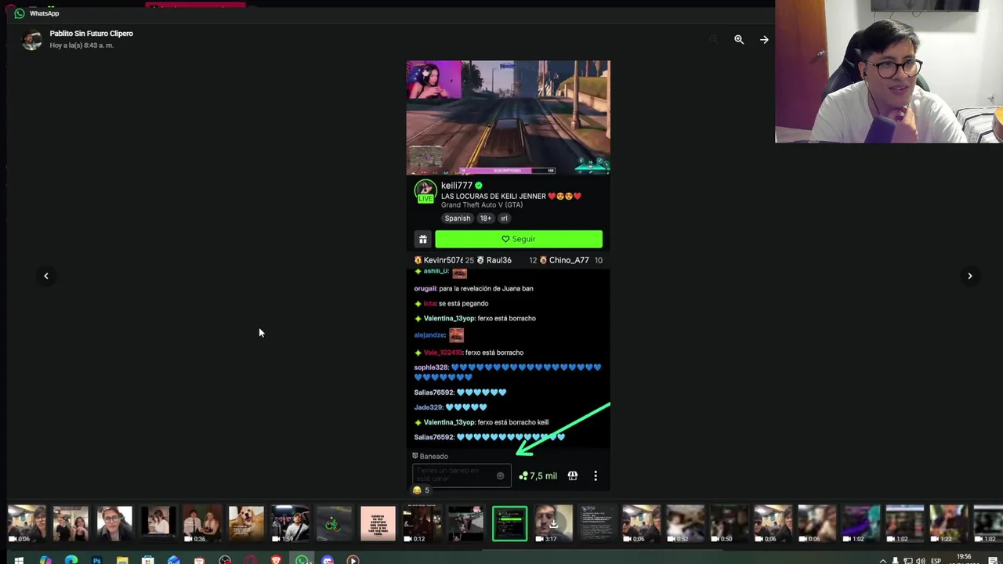This screenshot has height=564, width=1003.
Task: Click the keili777 channel name
Action: click(457, 186)
